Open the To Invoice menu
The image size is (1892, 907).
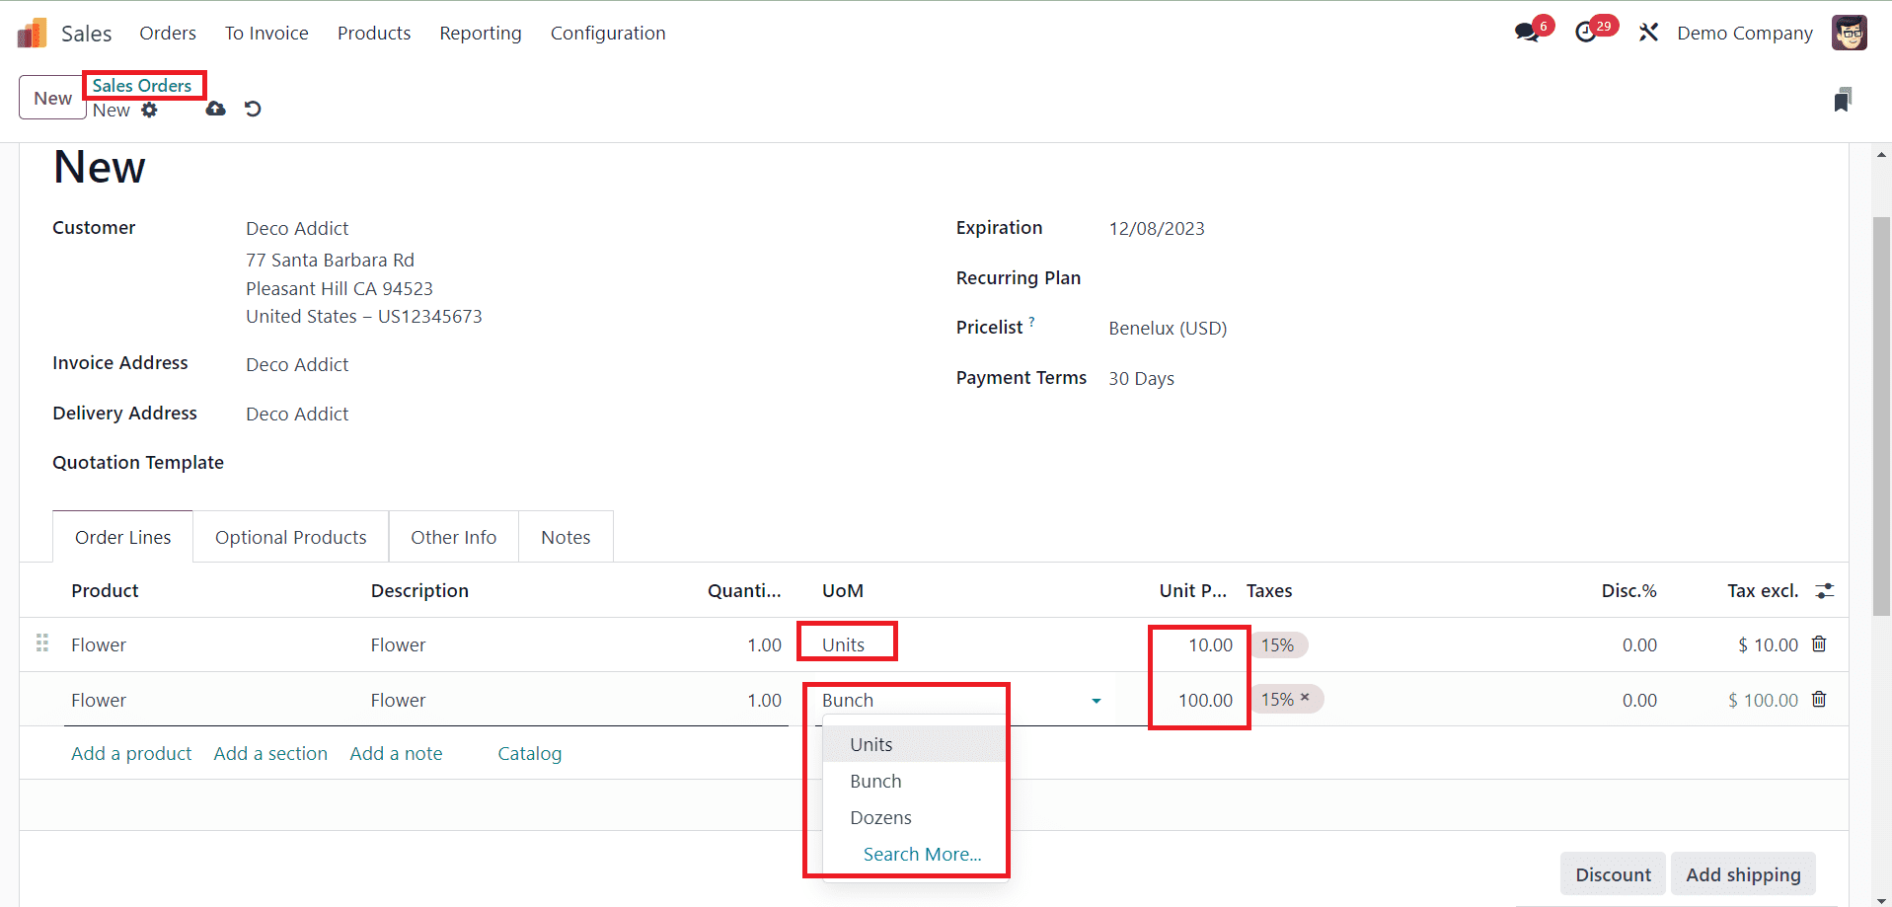[266, 33]
